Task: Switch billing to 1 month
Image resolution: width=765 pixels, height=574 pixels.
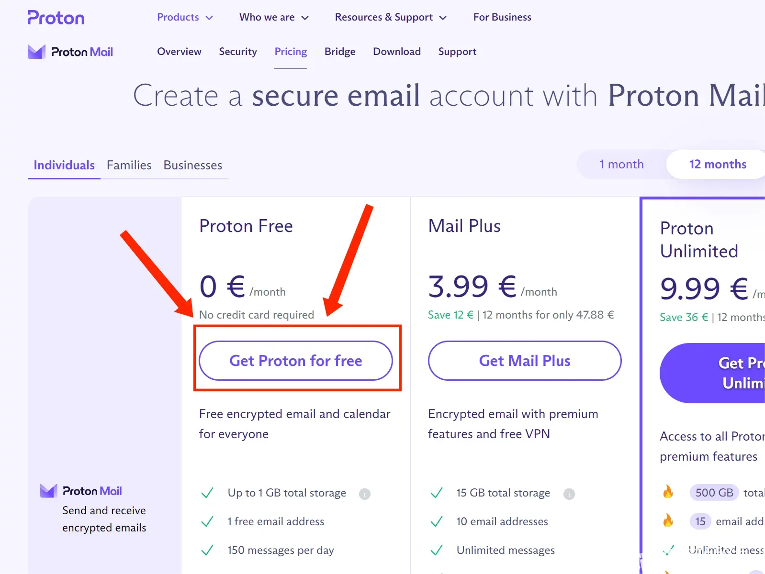Action: tap(621, 164)
